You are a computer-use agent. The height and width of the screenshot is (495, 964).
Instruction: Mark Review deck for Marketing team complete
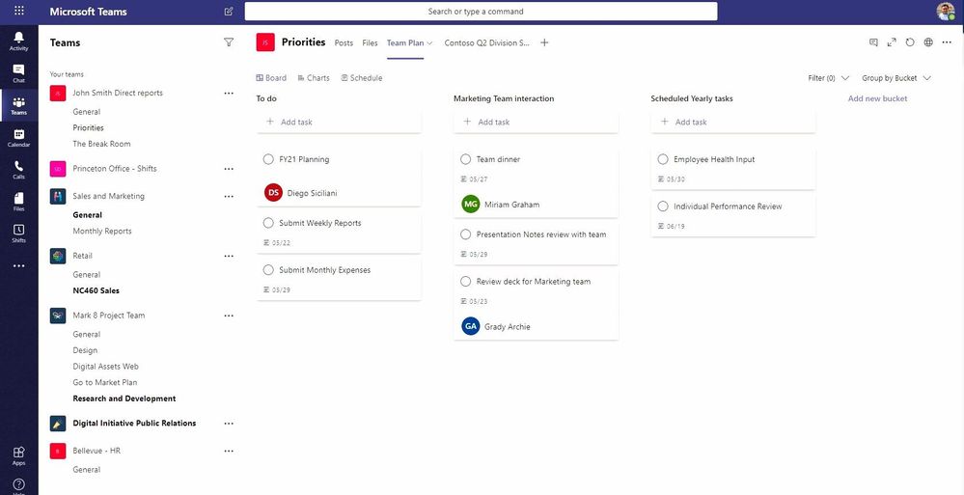(465, 282)
